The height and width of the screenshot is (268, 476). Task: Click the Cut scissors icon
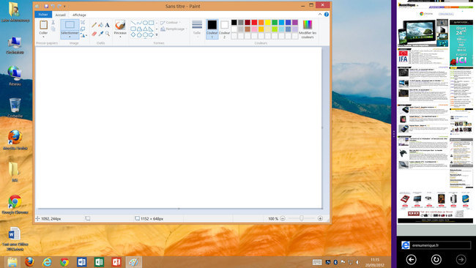53,23
